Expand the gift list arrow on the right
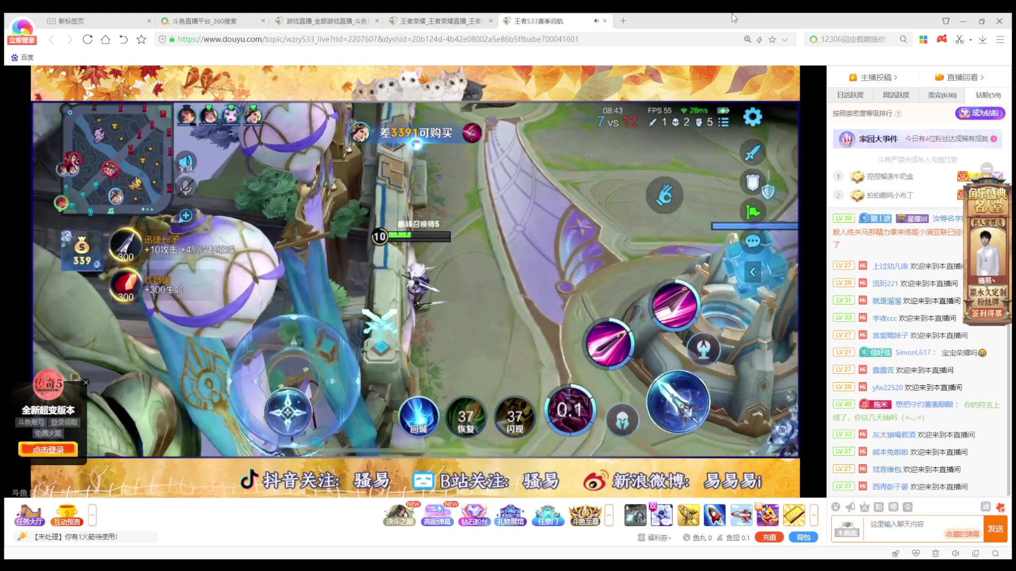This screenshot has width=1016, height=571. (x=814, y=515)
